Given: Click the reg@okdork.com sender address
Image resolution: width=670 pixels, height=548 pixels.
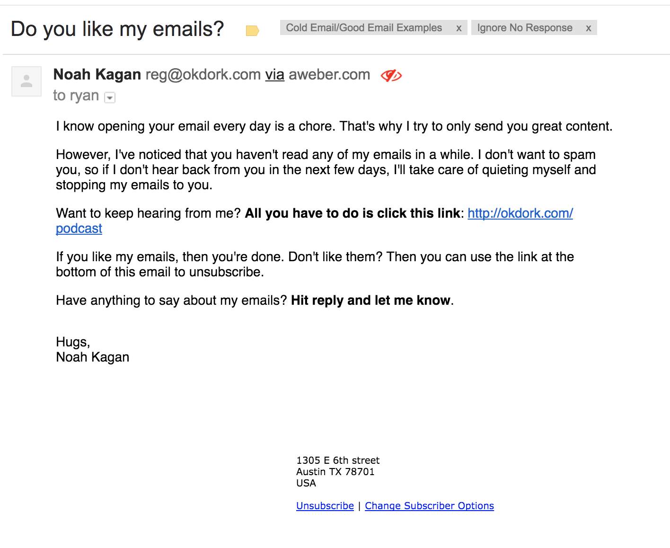Looking at the screenshot, I should click(203, 75).
